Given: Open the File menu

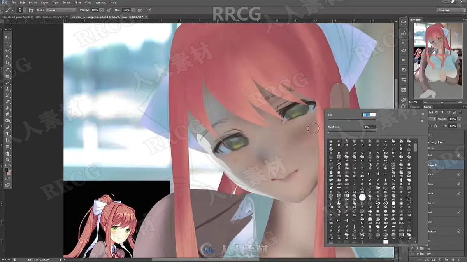Looking at the screenshot, I should click(14, 3).
